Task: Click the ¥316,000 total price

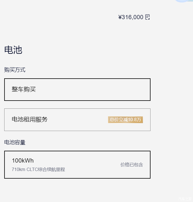Action: pyautogui.click(x=131, y=17)
